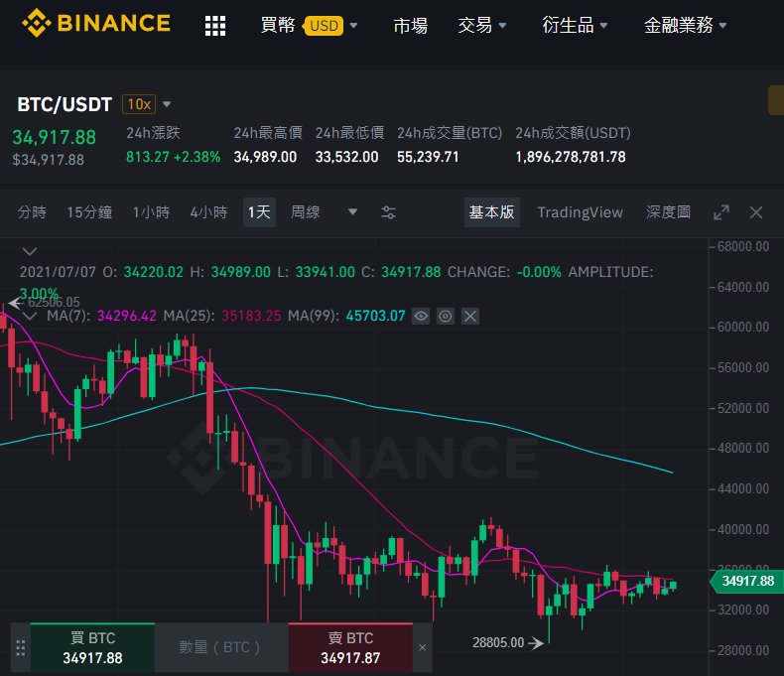Screen dimensions: 784x676
Task: Click the BTC/USDT pair title
Action: point(65,104)
